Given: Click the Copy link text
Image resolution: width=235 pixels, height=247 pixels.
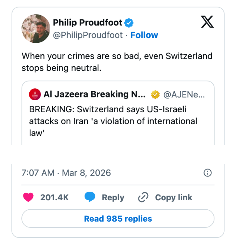Looking at the screenshot, I should click(174, 197).
